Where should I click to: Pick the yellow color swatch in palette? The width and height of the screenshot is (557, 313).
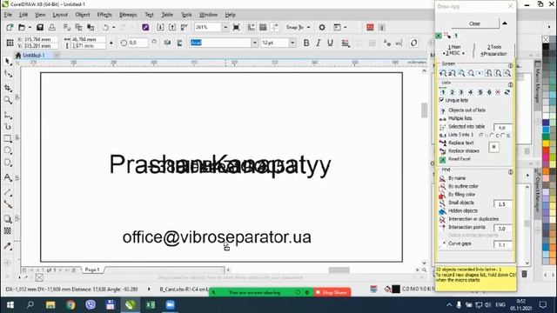[546, 143]
